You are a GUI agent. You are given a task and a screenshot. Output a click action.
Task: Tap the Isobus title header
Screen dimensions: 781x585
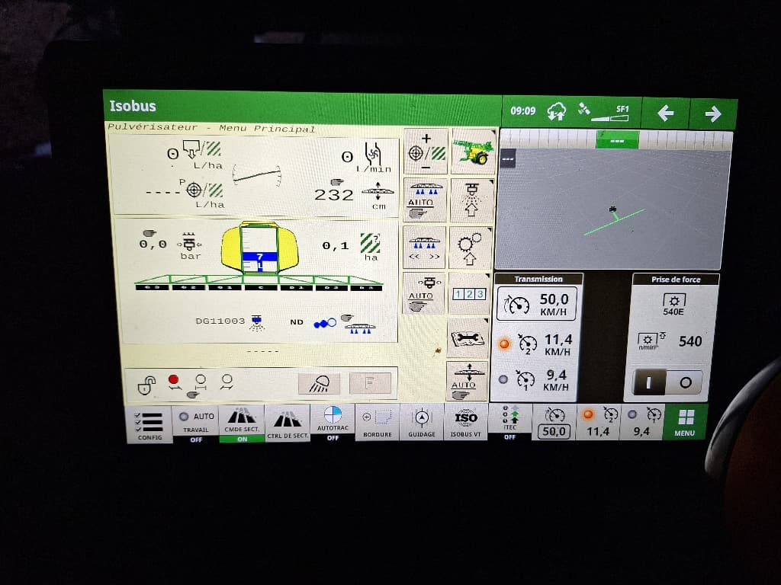(133, 106)
